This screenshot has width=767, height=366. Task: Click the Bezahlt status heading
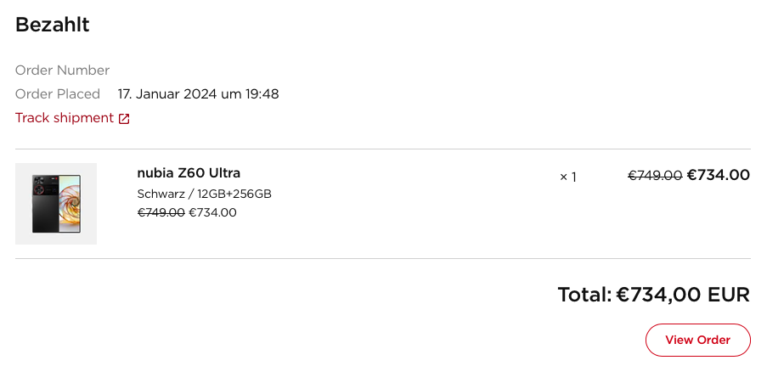(x=53, y=25)
